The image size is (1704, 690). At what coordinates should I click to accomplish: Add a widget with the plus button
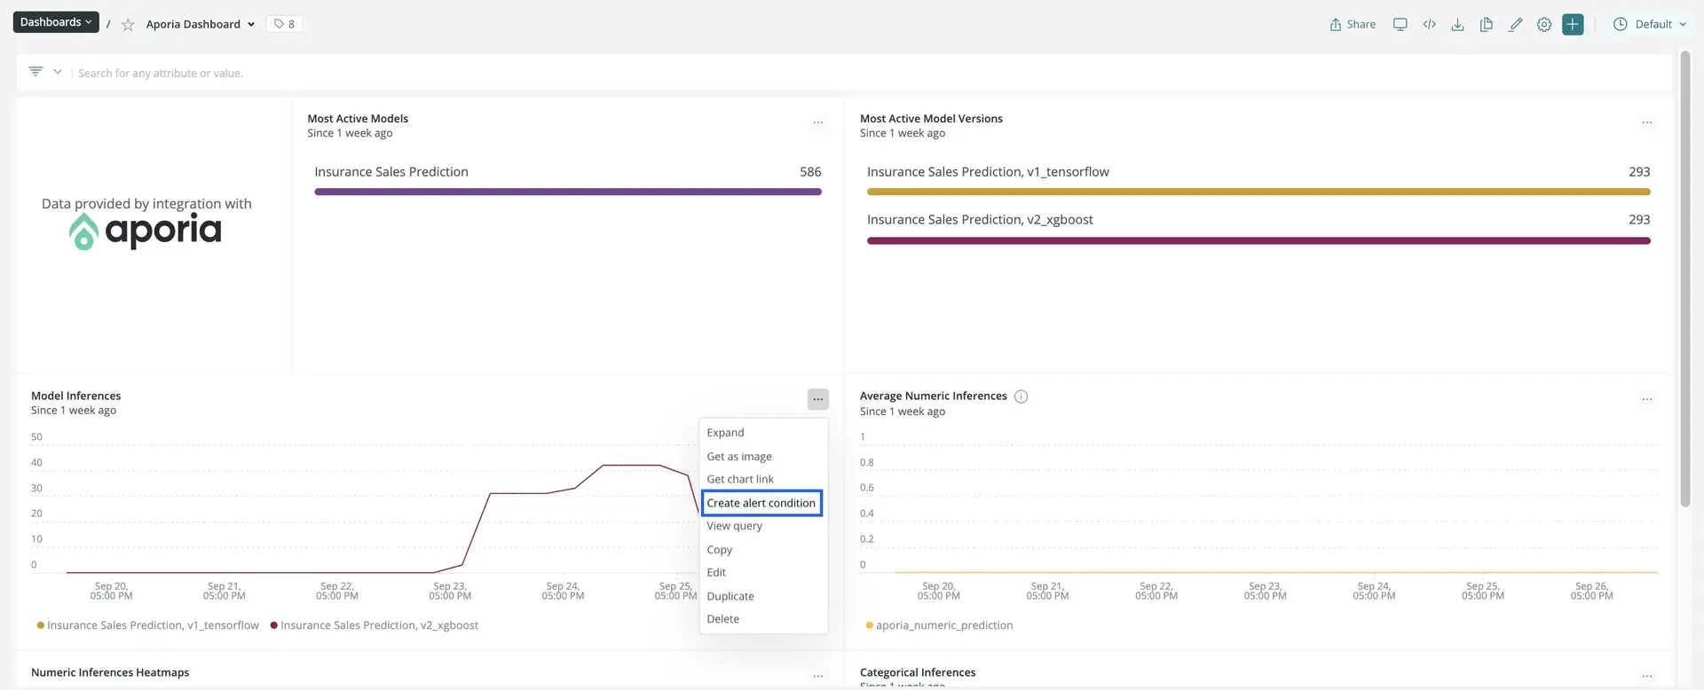click(x=1573, y=25)
